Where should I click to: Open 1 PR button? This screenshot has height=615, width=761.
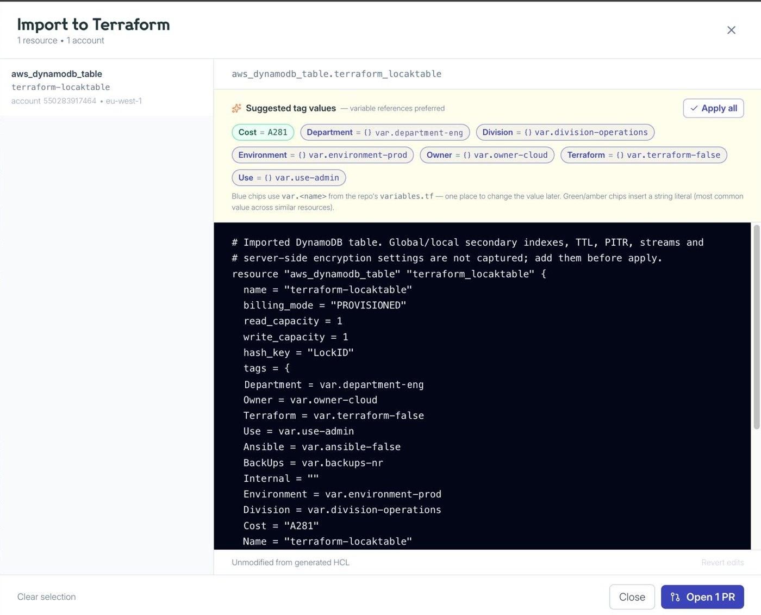[702, 597]
